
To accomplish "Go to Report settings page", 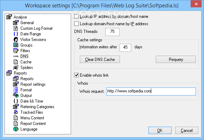I will [x=33, y=84].
